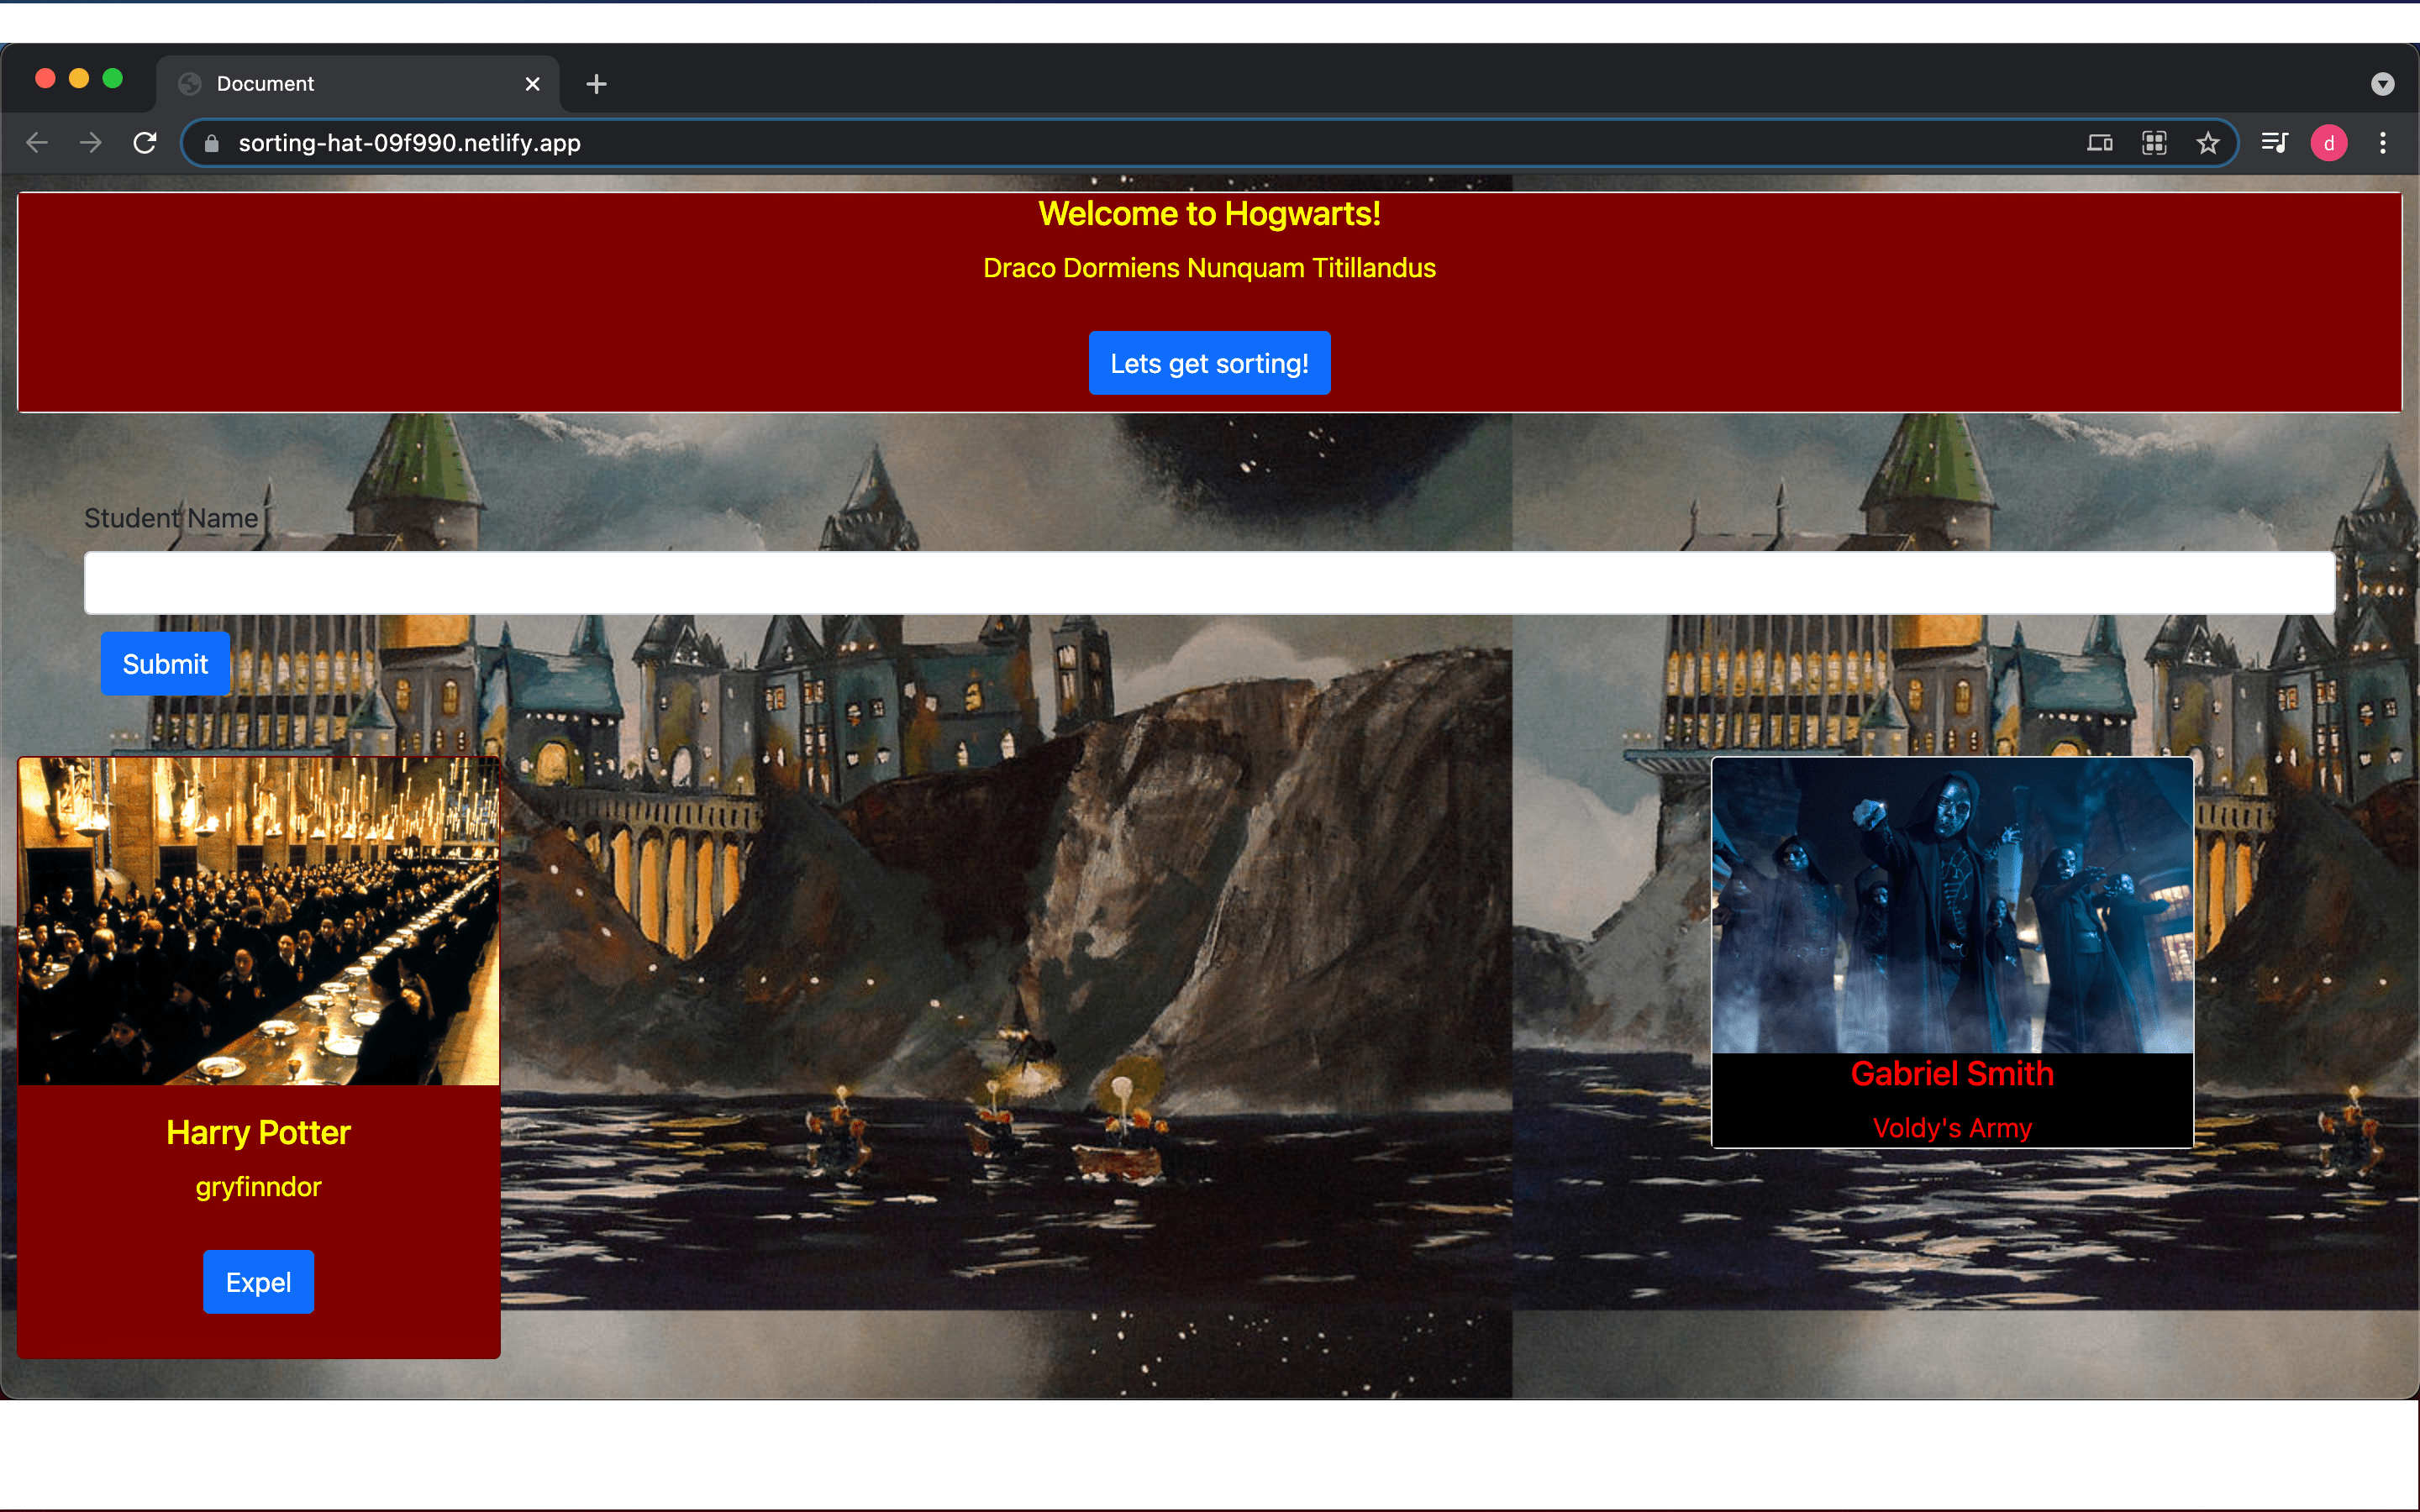
Task: Open media playback controls icon
Action: pos(2274,142)
